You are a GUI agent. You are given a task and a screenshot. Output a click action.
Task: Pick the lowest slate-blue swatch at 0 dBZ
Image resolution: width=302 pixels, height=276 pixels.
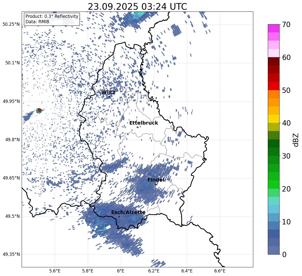click(x=274, y=250)
